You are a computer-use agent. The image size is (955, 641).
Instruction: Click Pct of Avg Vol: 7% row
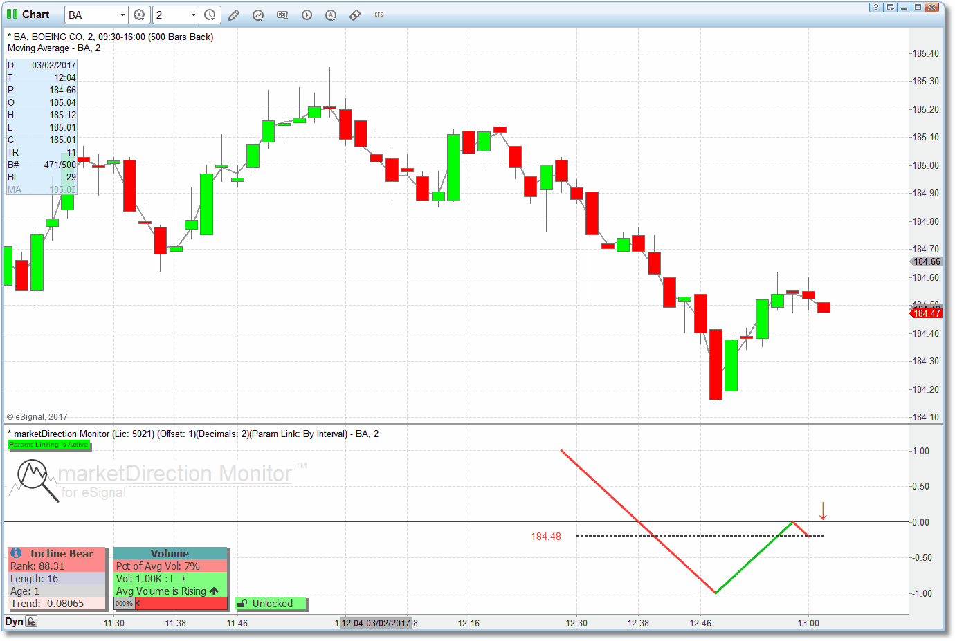pos(170,566)
